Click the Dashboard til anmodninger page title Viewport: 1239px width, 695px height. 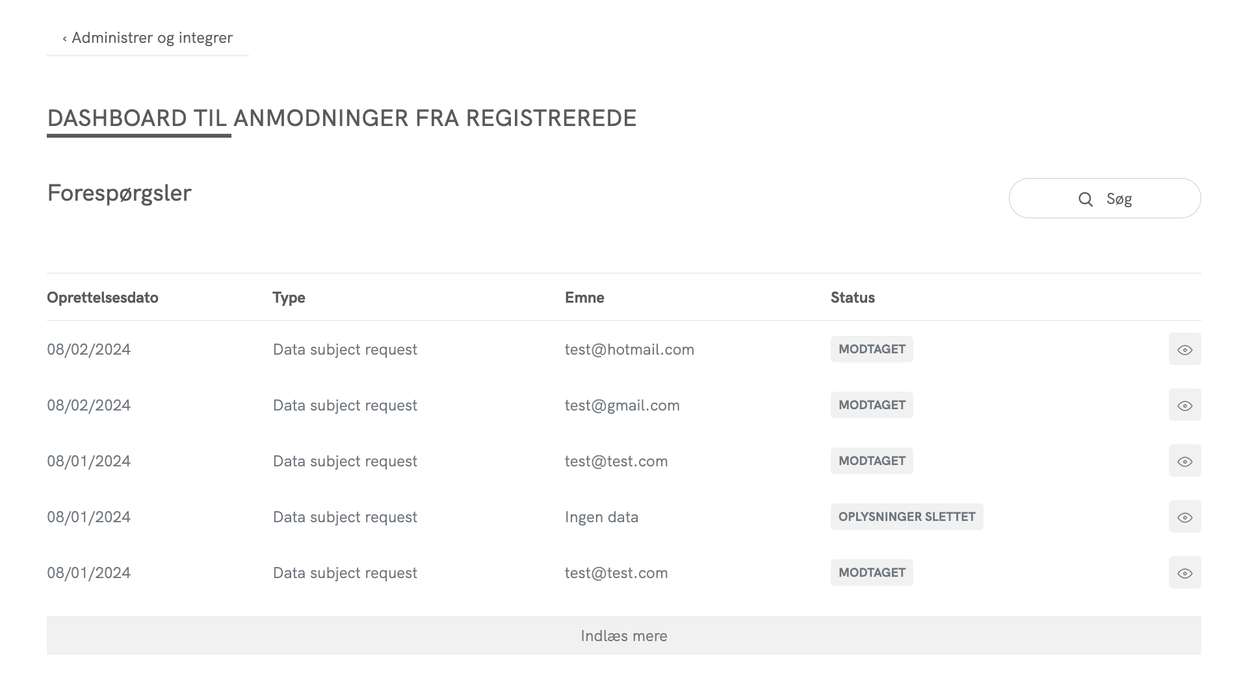tap(341, 118)
